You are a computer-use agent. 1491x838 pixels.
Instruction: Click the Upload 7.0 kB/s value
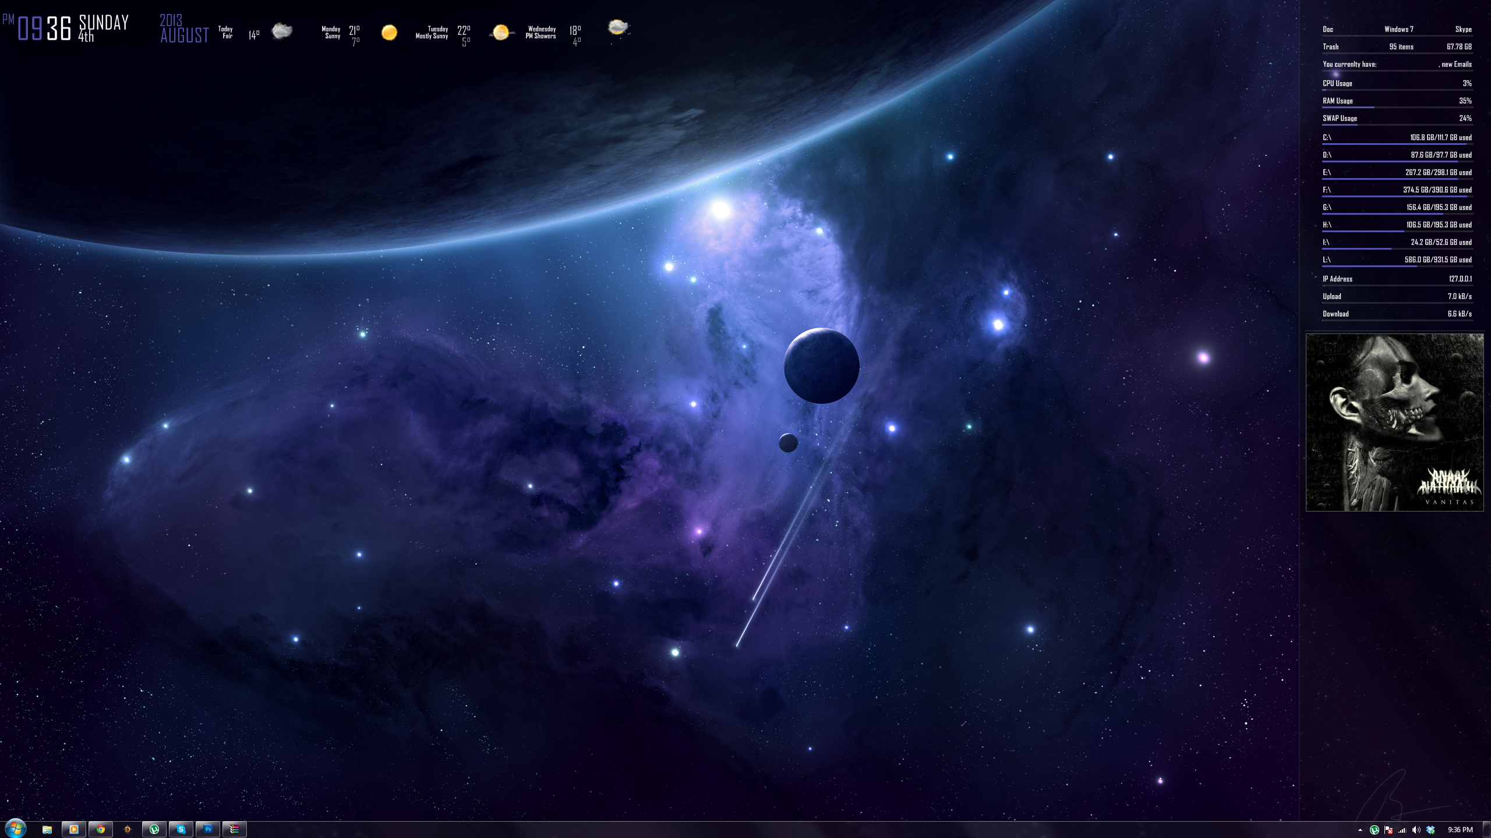1460,296
